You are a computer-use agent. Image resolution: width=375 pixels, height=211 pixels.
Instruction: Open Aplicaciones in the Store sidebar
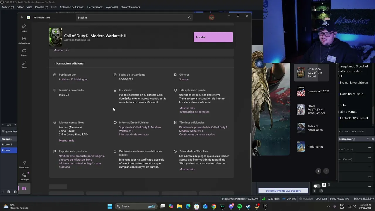click(24, 40)
